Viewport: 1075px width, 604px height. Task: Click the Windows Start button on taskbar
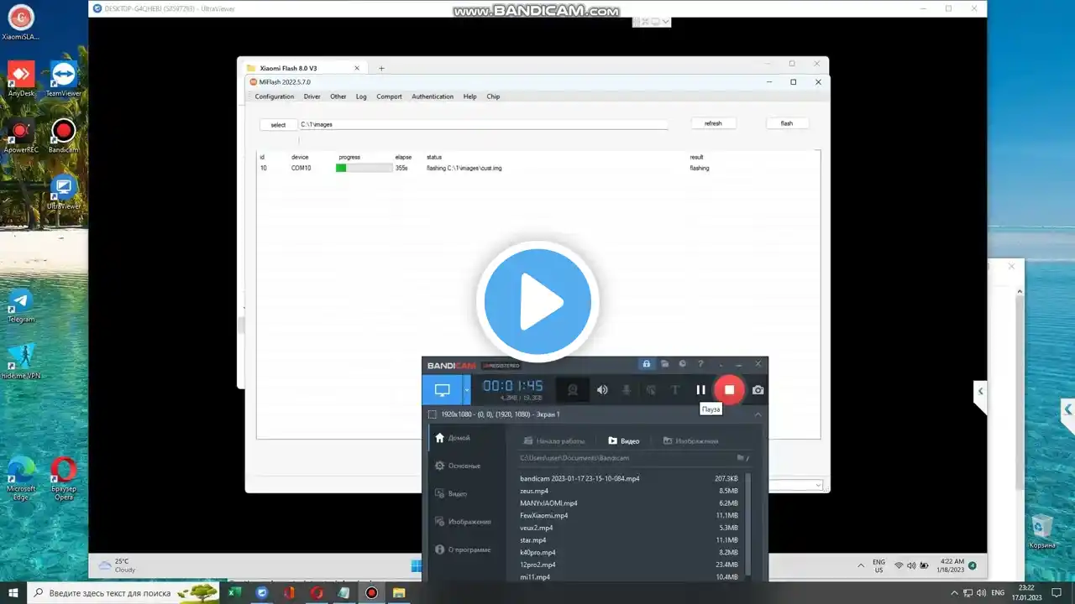(13, 593)
